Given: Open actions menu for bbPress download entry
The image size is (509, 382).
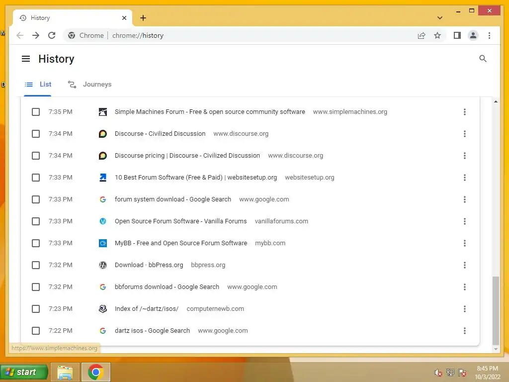Looking at the screenshot, I should 465,265.
